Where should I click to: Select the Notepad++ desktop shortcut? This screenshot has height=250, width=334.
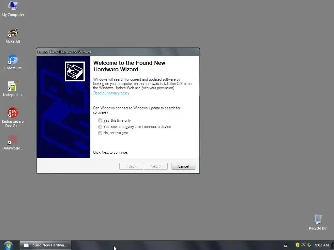pos(13,89)
